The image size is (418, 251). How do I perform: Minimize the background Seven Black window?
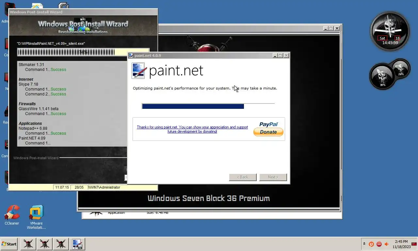tap(326, 28)
